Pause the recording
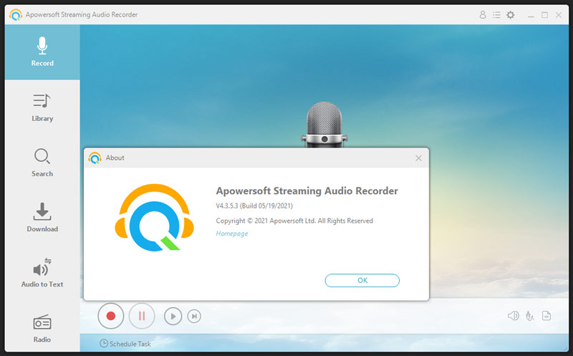Image resolution: width=573 pixels, height=356 pixels. pos(142,316)
